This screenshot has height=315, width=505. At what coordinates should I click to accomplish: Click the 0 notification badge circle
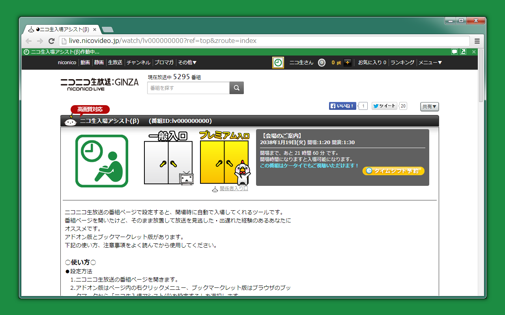point(322,63)
